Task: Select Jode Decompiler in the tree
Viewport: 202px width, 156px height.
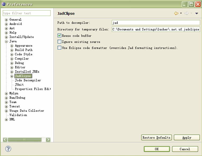Action: point(28,80)
